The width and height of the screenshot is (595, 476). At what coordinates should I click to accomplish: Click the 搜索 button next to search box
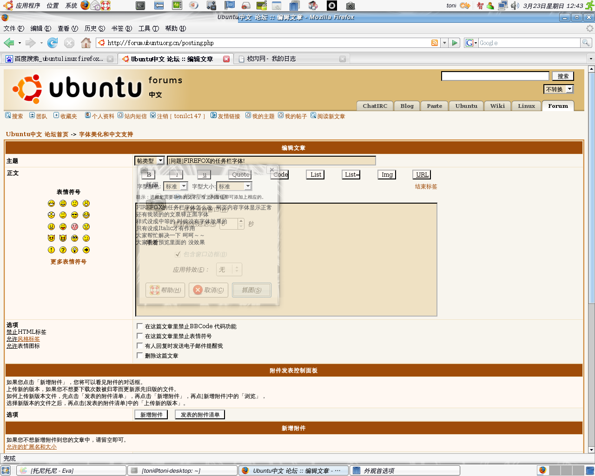tap(563, 76)
